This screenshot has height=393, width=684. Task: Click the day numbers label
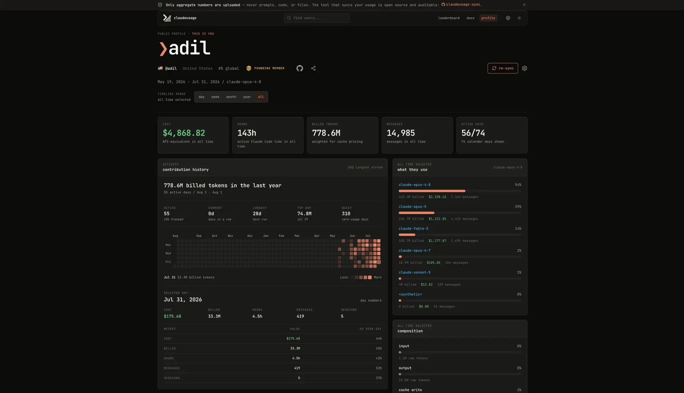(x=371, y=301)
